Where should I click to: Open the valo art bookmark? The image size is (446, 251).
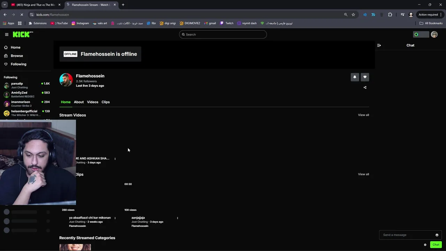click(x=100, y=23)
